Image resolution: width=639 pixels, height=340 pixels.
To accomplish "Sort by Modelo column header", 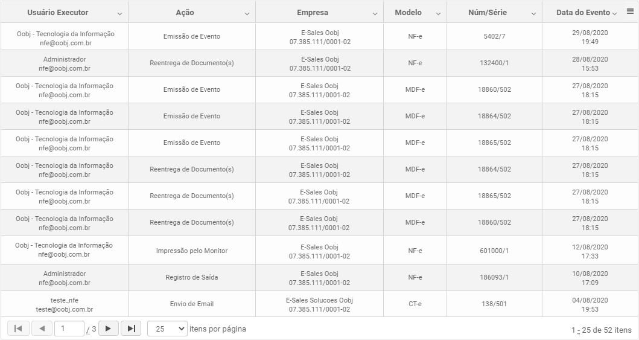I will tap(408, 12).
